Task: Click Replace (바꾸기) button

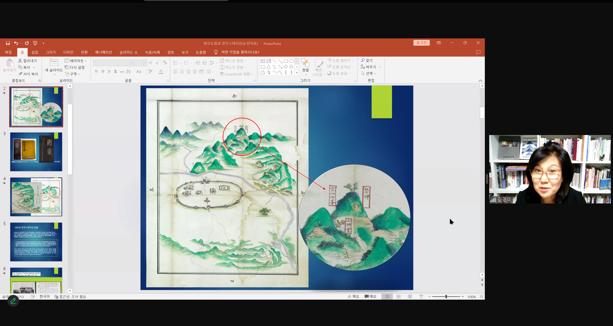Action: coord(371,67)
